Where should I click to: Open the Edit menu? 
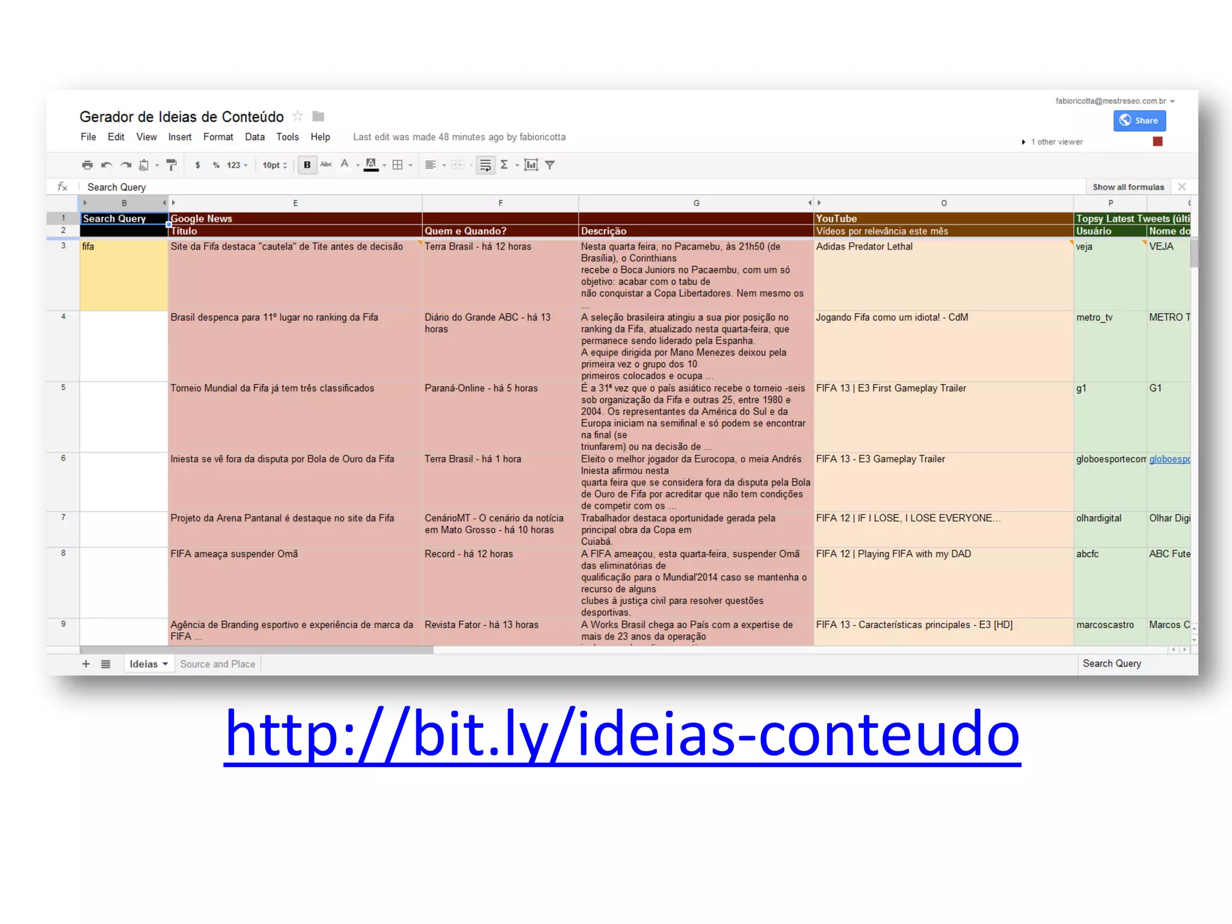pos(116,137)
